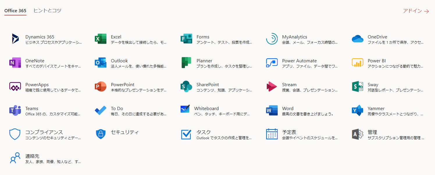The width and height of the screenshot is (435, 175).
Task: Open the Power Automate icon
Action: coord(272,63)
